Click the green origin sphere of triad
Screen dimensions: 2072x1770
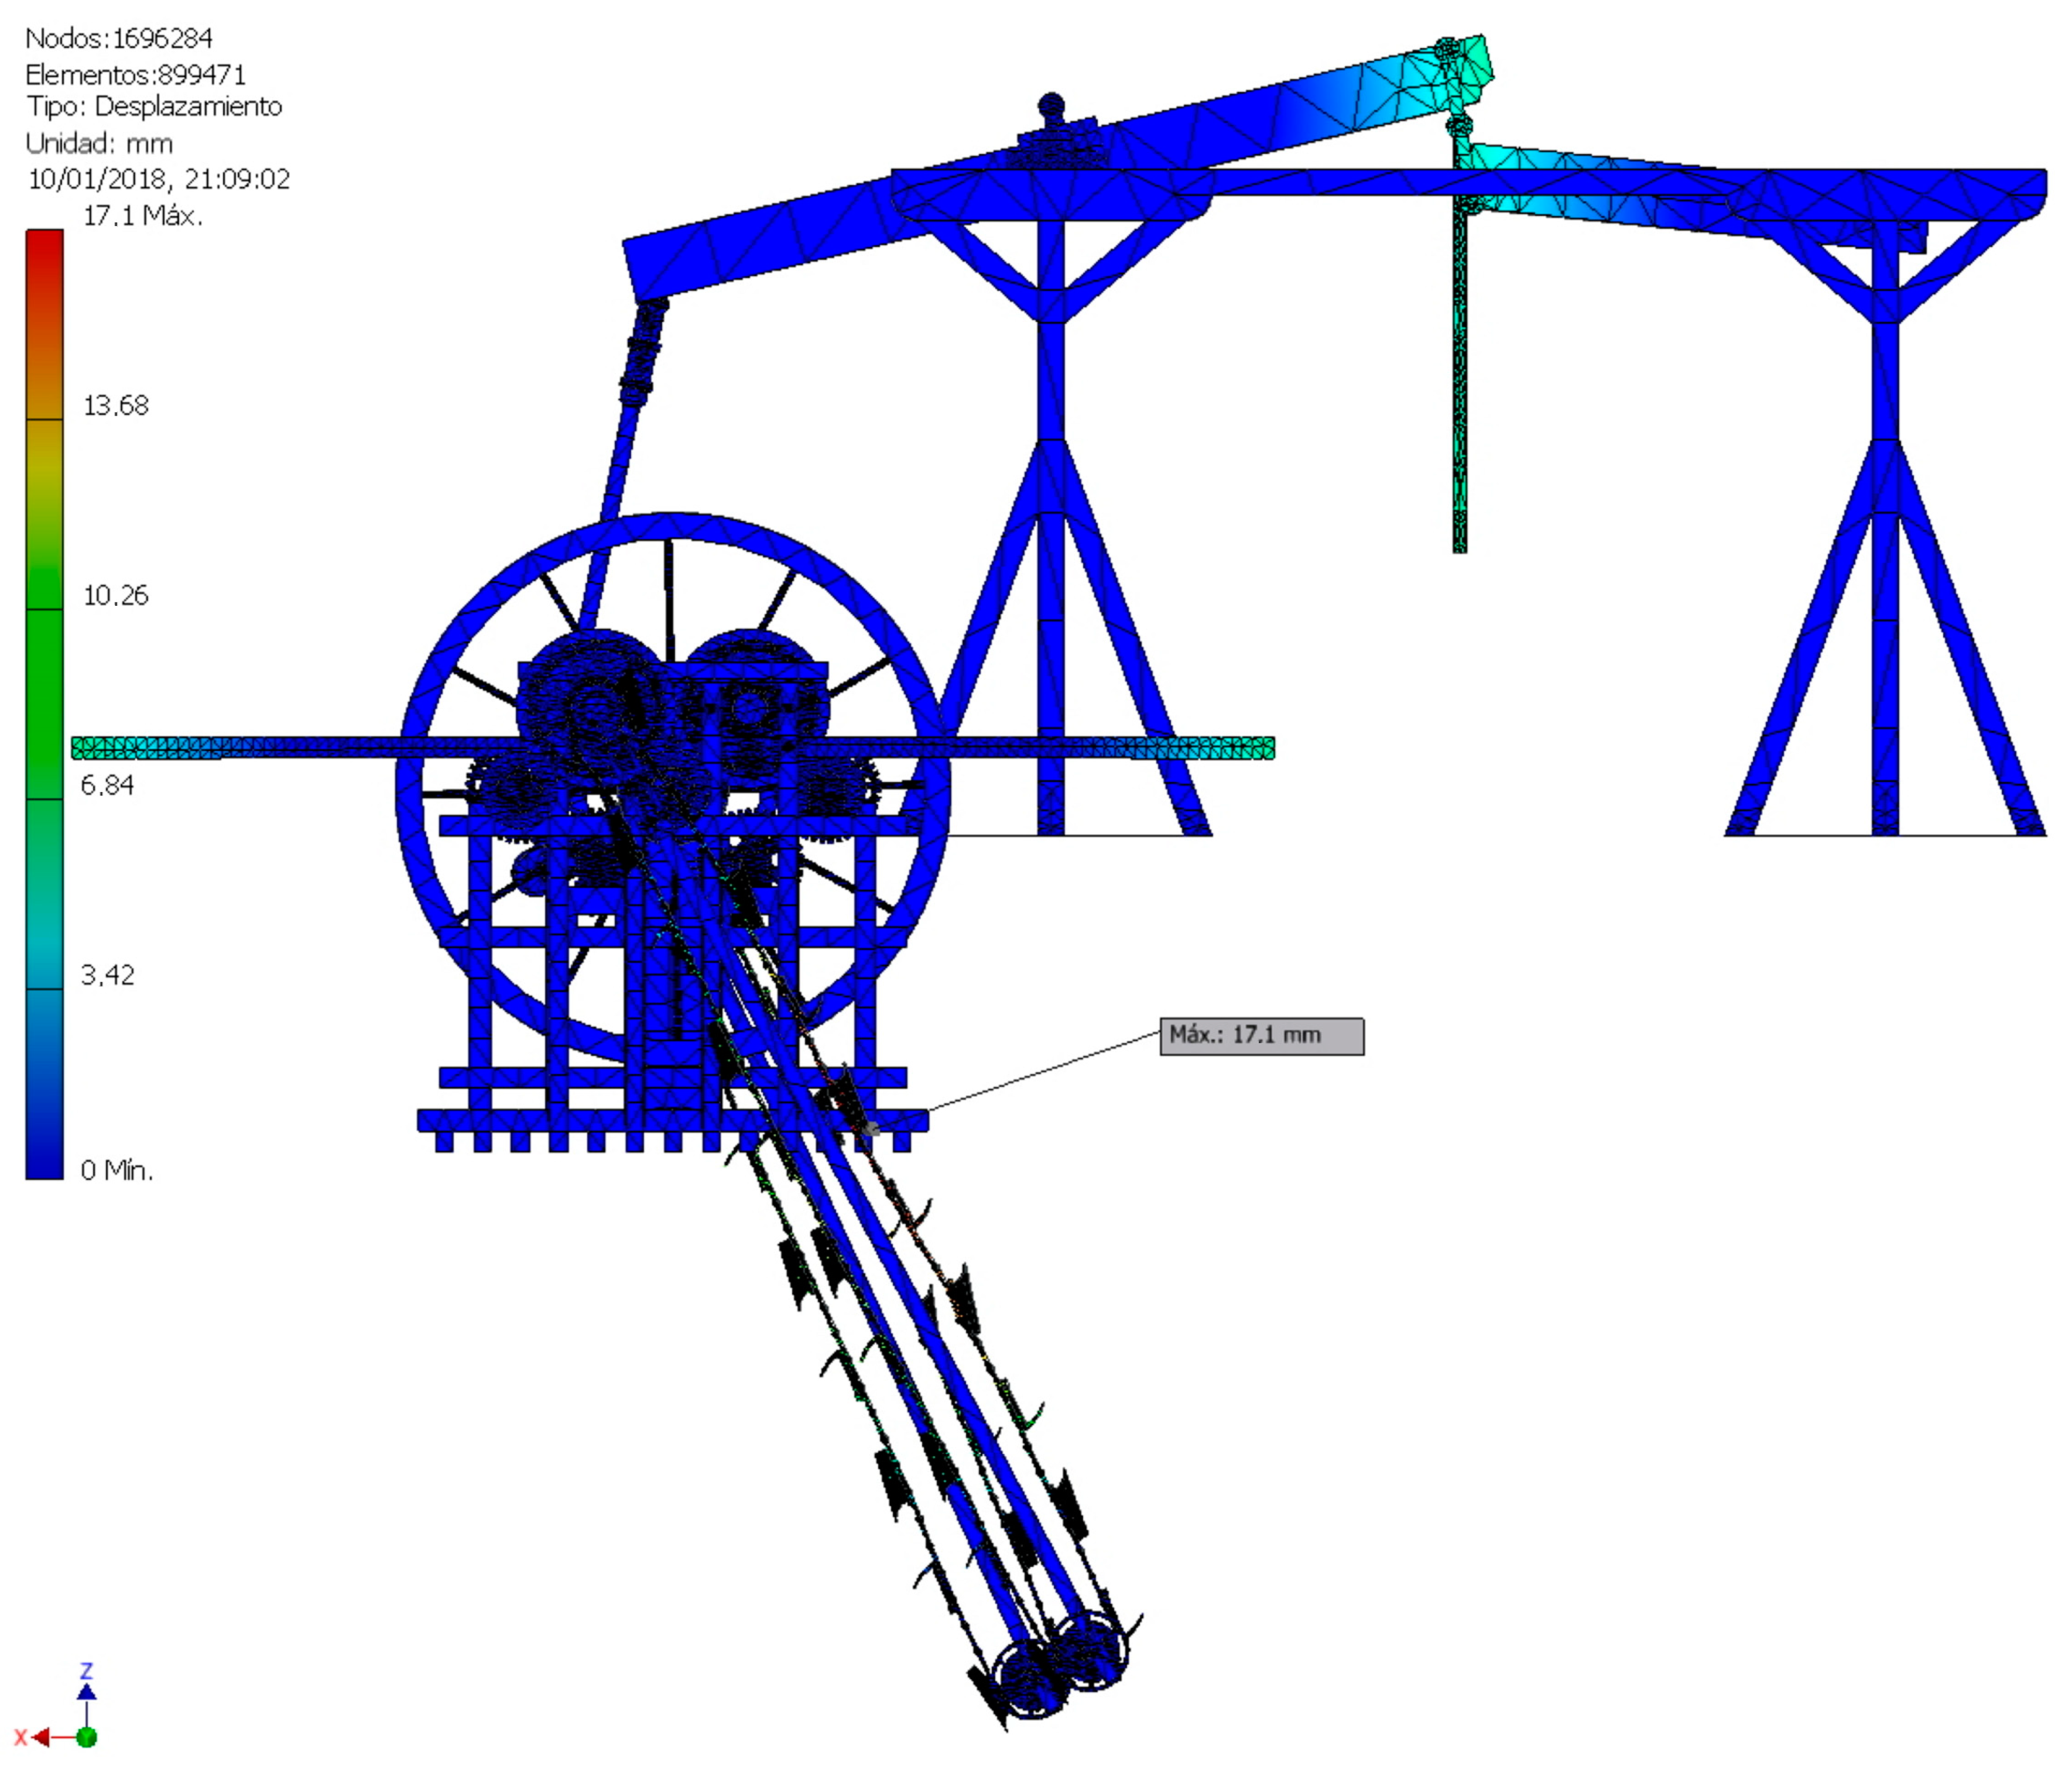[87, 1738]
